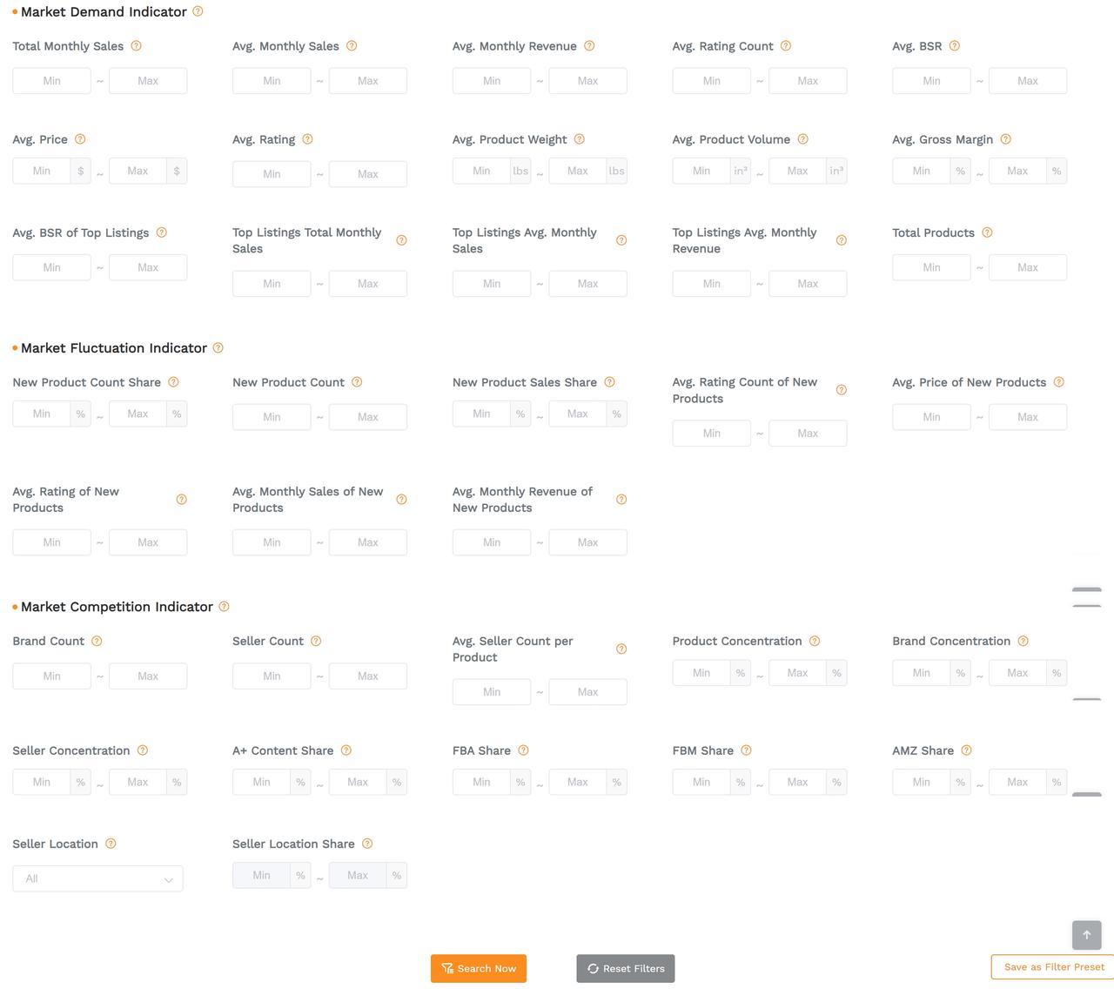This screenshot has width=1114, height=989.
Task: Open info icon next to Avg. Monthly Sales
Action: [352, 46]
